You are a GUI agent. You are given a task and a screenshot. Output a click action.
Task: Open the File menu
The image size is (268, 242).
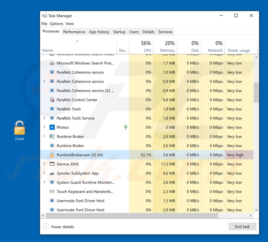pyautogui.click(x=44, y=24)
